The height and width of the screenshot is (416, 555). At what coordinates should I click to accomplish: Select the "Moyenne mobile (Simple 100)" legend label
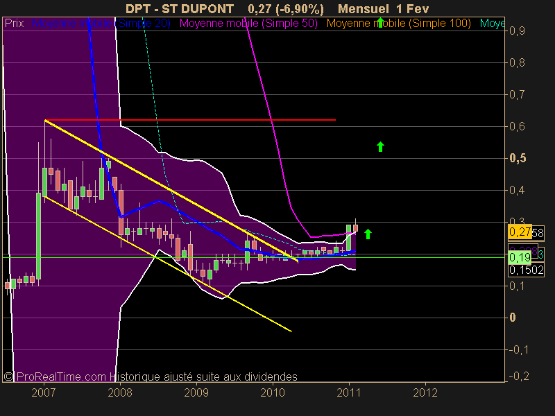[x=398, y=24]
